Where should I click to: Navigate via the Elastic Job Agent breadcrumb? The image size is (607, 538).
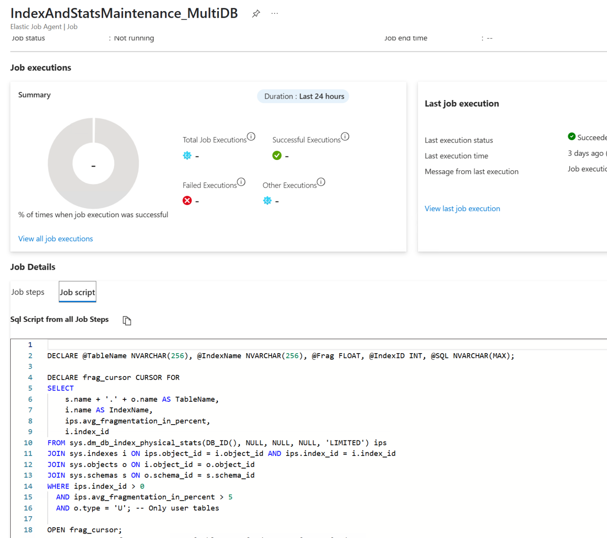(36, 26)
